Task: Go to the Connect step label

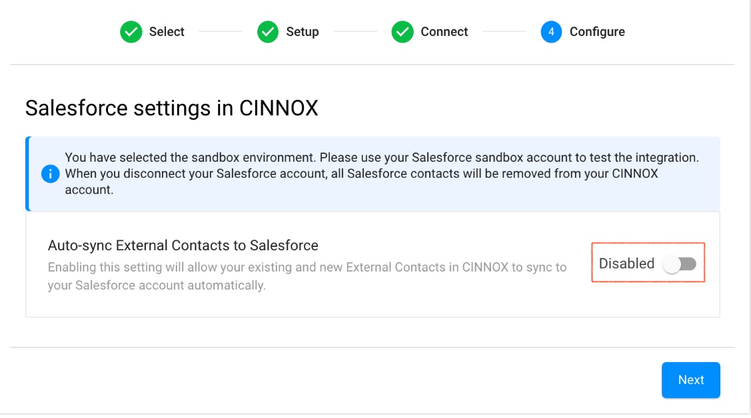Action: (x=444, y=32)
